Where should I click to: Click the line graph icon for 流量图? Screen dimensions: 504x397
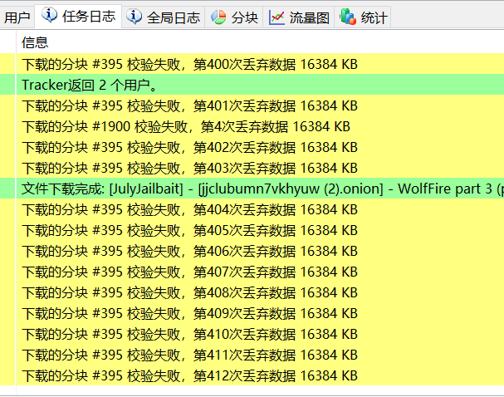pos(277,17)
